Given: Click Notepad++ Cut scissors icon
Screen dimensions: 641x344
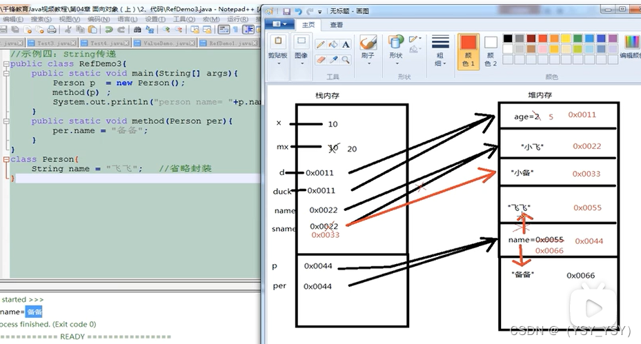Looking at the screenshot, I should click(x=68, y=30).
